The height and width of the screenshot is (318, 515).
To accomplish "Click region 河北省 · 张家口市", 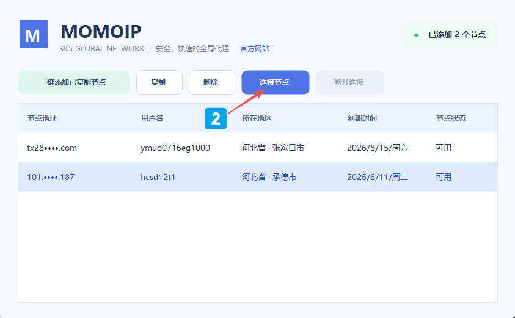I will (x=273, y=148).
